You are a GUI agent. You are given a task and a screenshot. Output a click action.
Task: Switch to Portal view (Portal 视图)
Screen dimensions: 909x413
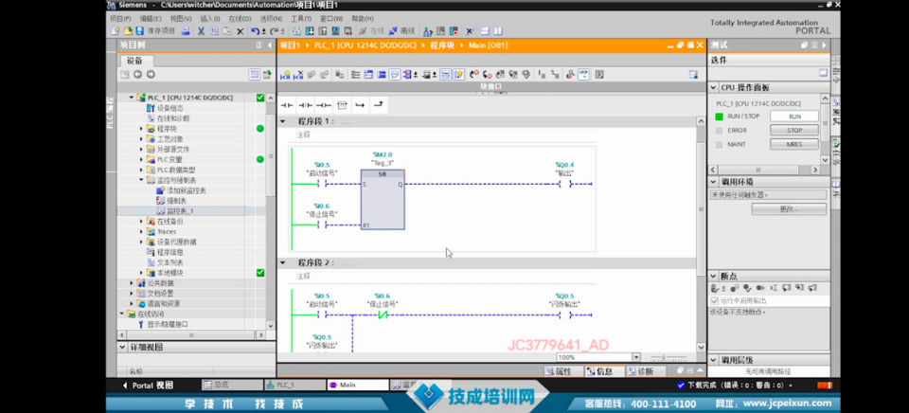pos(148,386)
